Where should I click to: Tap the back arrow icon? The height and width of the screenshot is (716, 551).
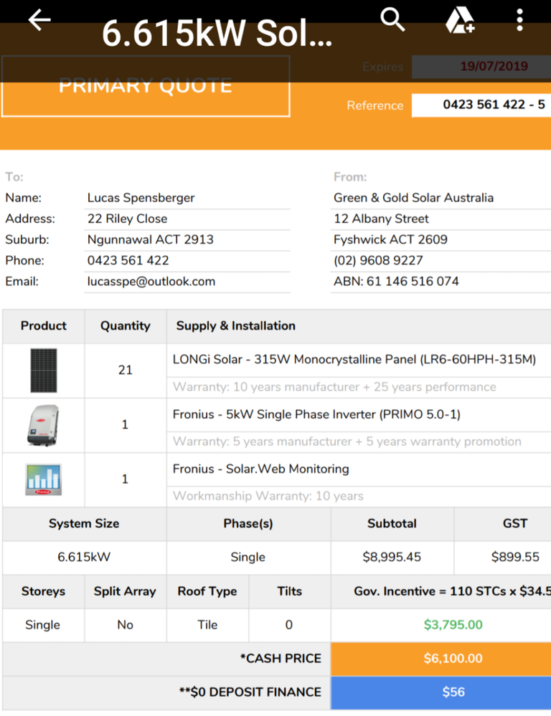pos(39,21)
